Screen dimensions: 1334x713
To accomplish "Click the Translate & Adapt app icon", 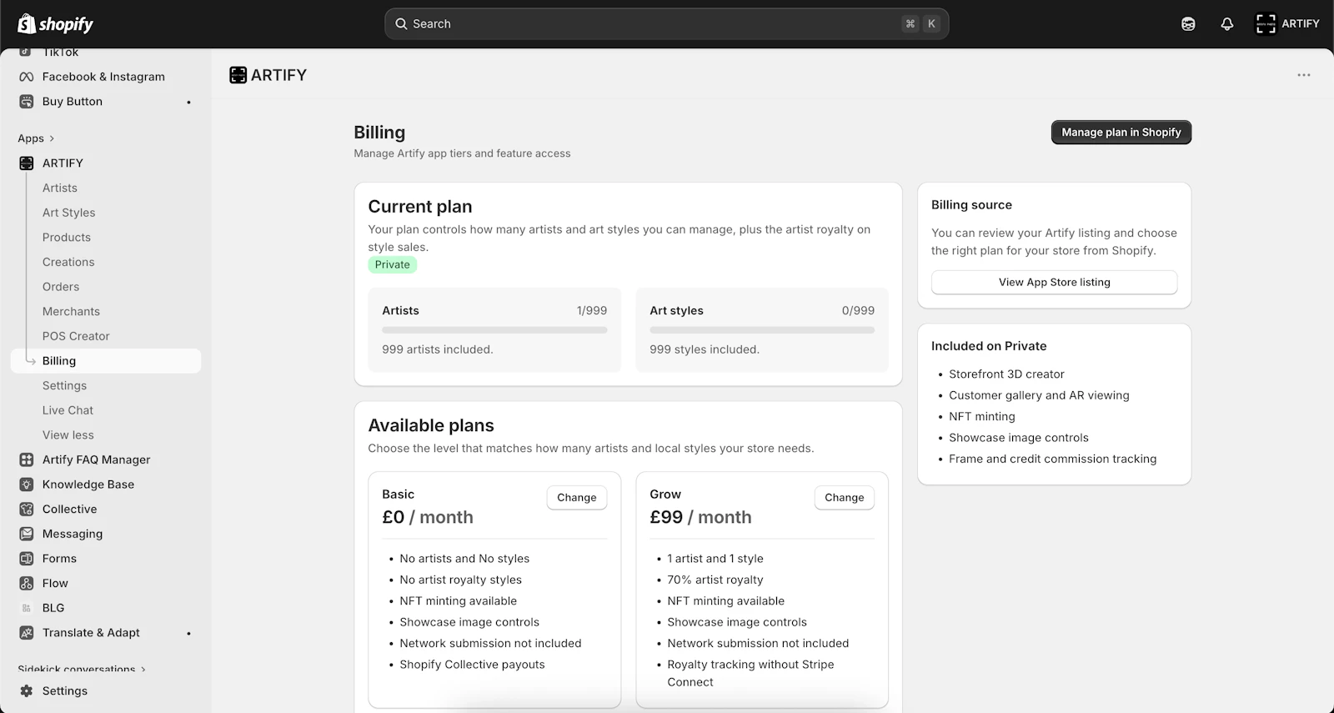I will (x=27, y=633).
